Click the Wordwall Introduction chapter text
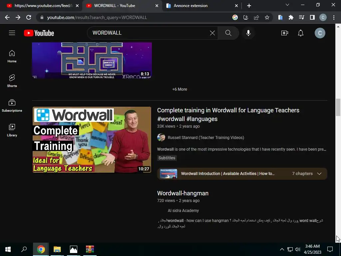 (x=228, y=174)
